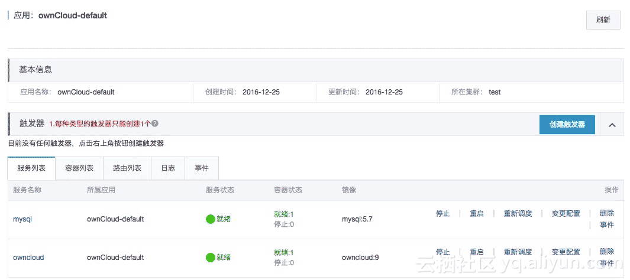
Task: Click 删除 for the owncloud service
Action: [607, 252]
